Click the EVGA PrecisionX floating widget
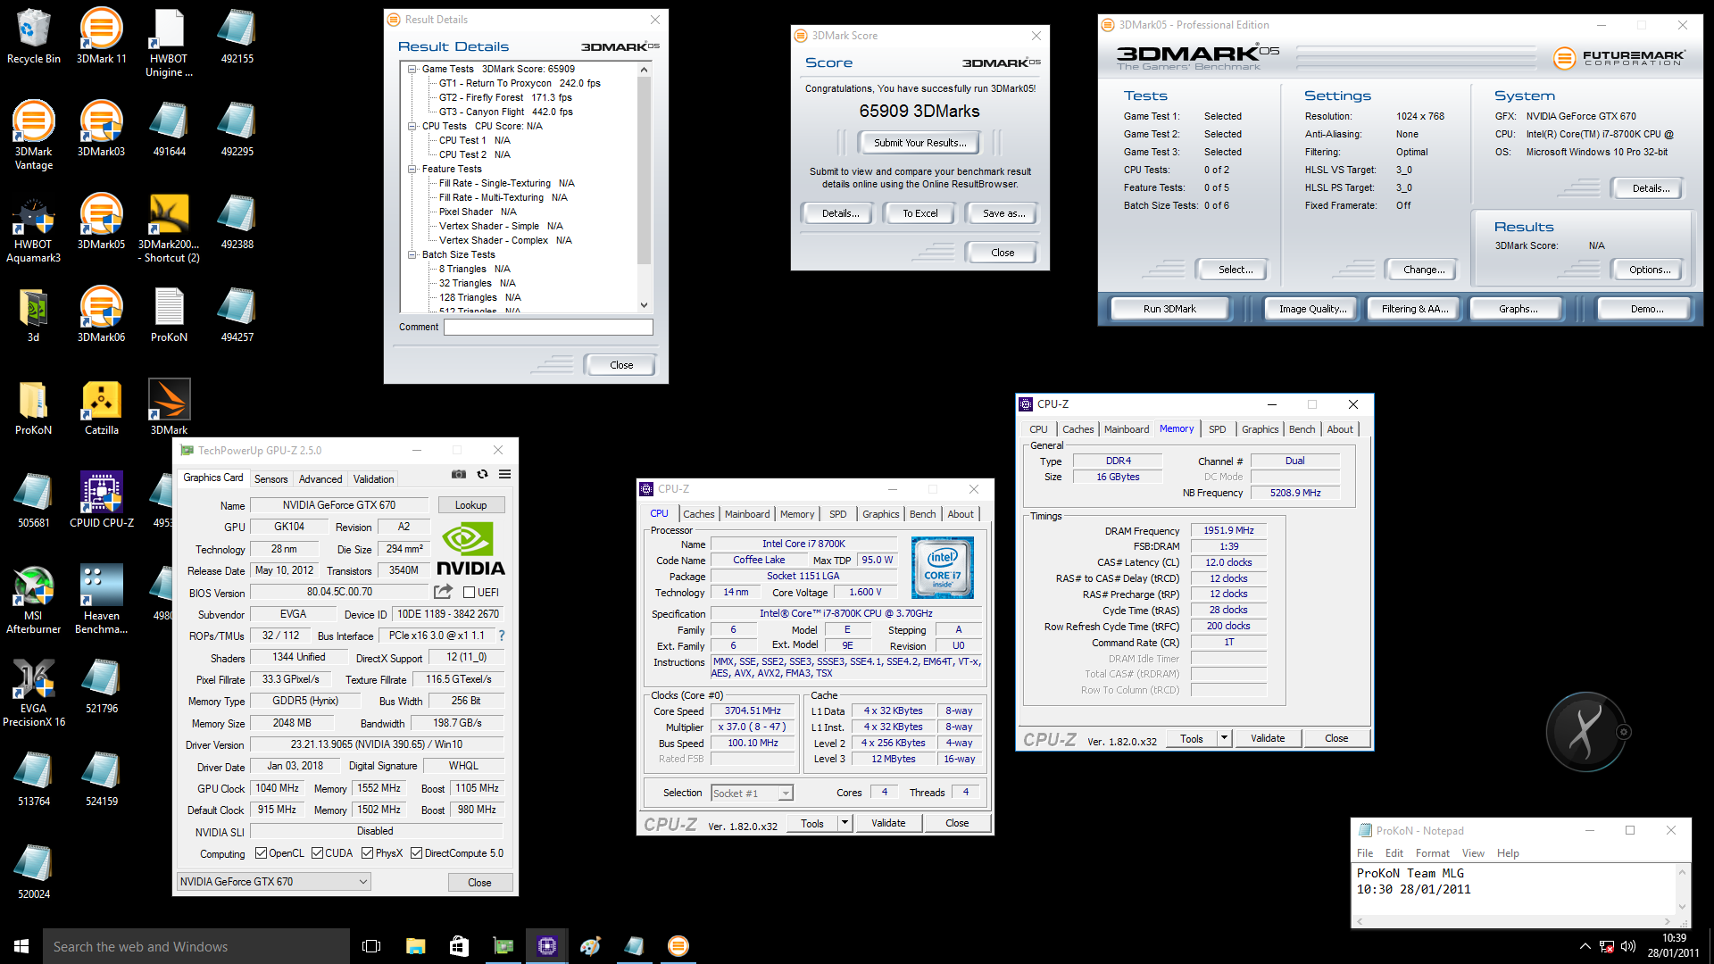The width and height of the screenshot is (1714, 964). (x=1586, y=732)
